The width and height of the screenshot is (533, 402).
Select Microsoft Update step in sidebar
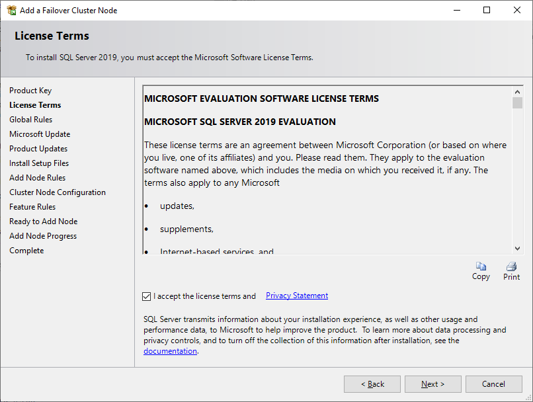pos(40,134)
